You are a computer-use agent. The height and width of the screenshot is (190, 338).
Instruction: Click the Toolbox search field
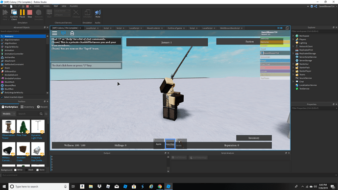(x=28, y=114)
